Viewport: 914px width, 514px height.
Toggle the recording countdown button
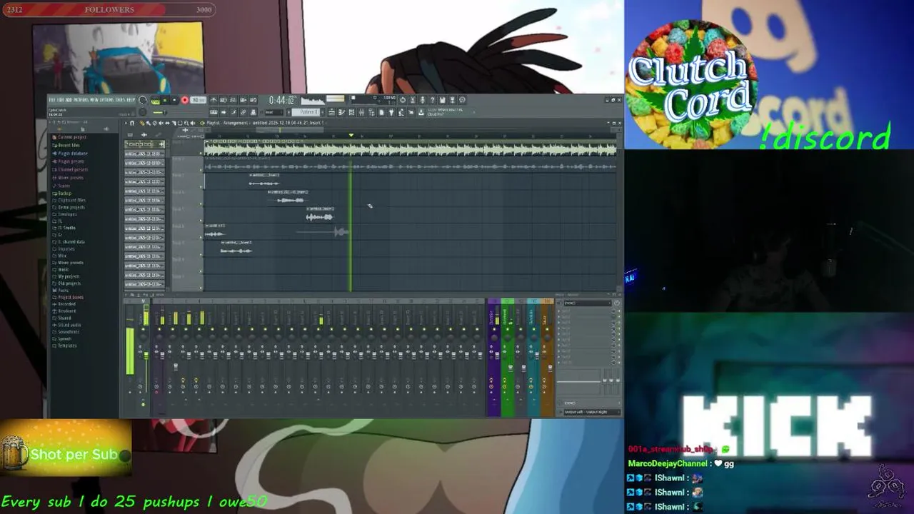(232, 100)
